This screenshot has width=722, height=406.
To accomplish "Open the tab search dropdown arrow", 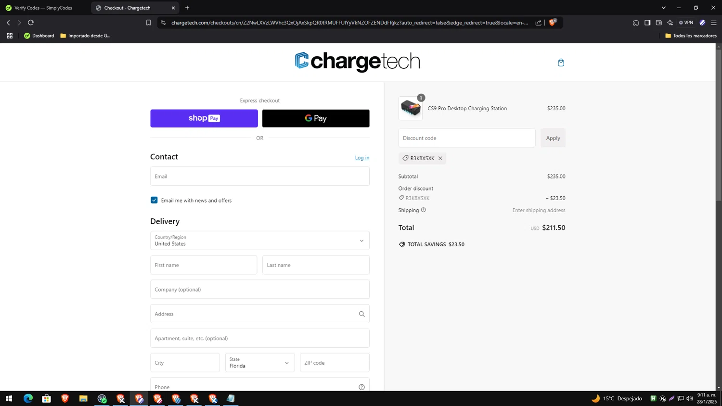I will click(x=663, y=8).
